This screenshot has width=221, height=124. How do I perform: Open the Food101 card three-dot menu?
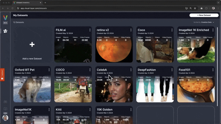[x=213, y=70]
